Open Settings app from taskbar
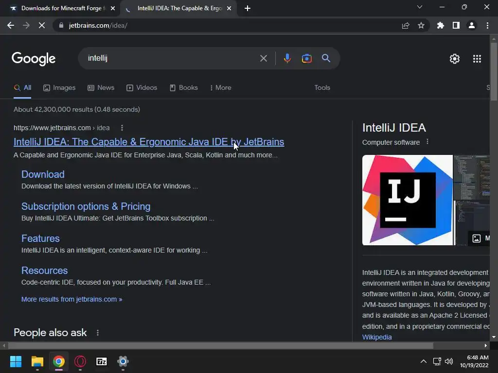This screenshot has height=373, width=498. [123, 361]
